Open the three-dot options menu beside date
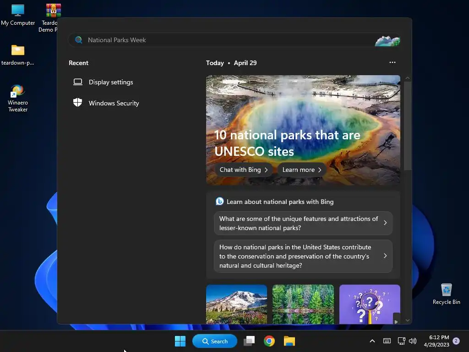Screen dimensions: 469x352 tap(392, 62)
